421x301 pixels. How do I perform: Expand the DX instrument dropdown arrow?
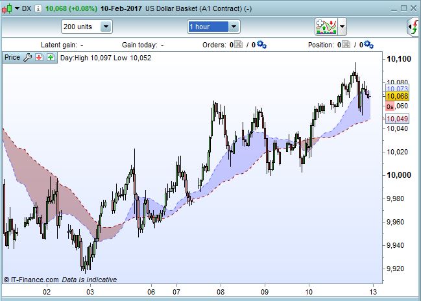tap(16, 8)
